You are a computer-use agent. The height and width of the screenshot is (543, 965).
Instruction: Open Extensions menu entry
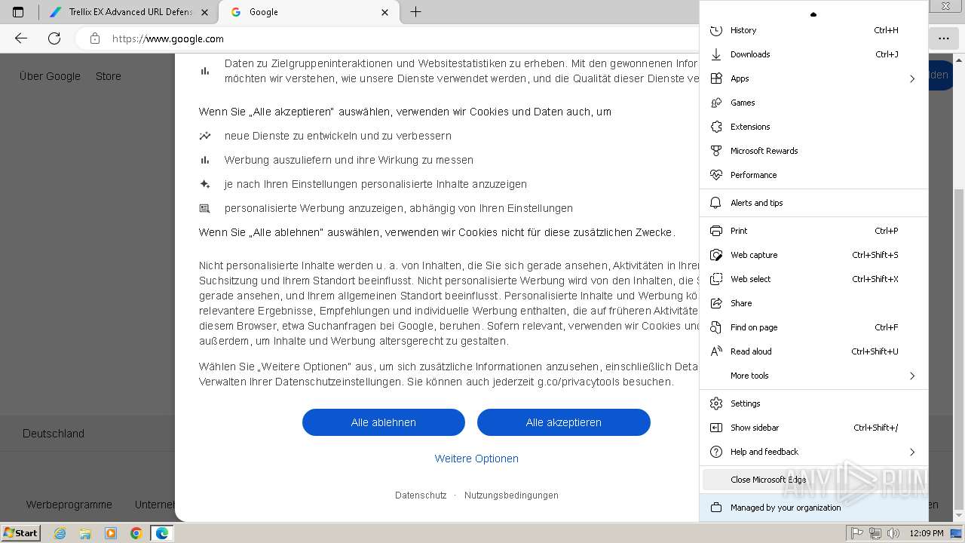[813, 127]
